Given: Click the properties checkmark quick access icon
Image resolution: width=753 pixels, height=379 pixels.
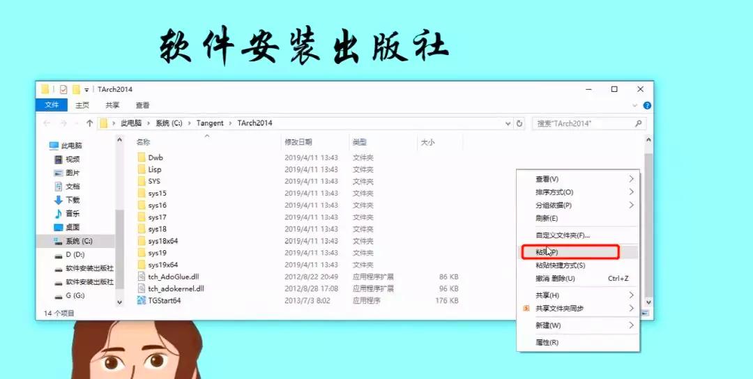Looking at the screenshot, I should point(63,89).
